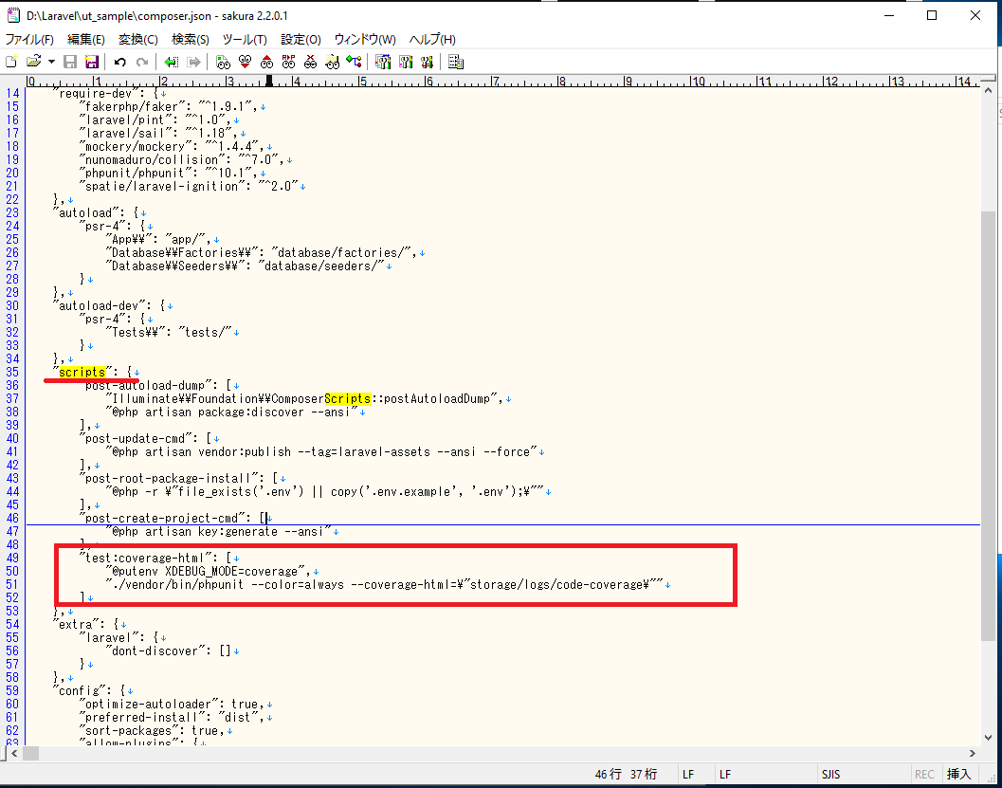Open the ウィンドウ(W) menu
Screen dimensions: 1002x788
[x=365, y=40]
